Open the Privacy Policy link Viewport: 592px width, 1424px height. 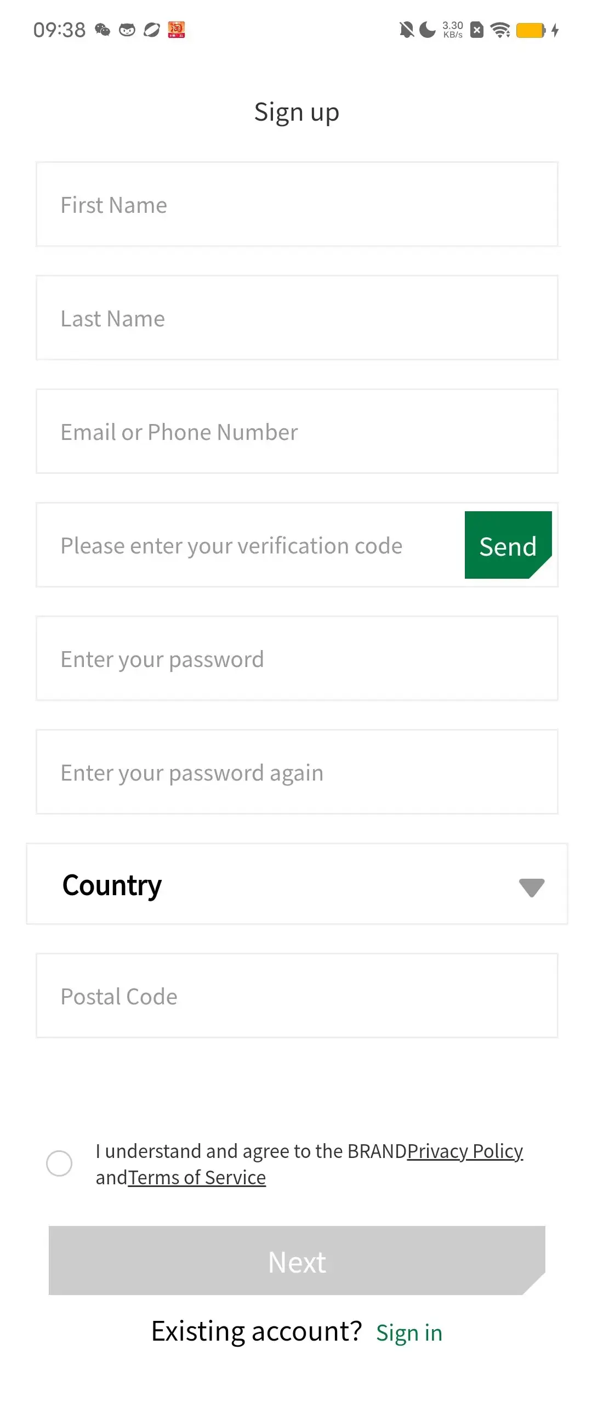pyautogui.click(x=464, y=1151)
